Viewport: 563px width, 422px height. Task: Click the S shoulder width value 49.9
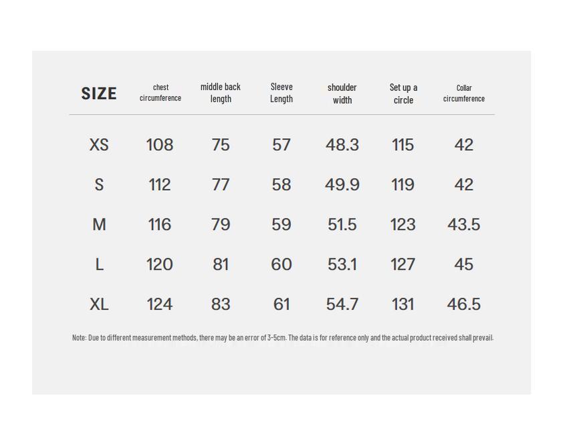coord(342,185)
